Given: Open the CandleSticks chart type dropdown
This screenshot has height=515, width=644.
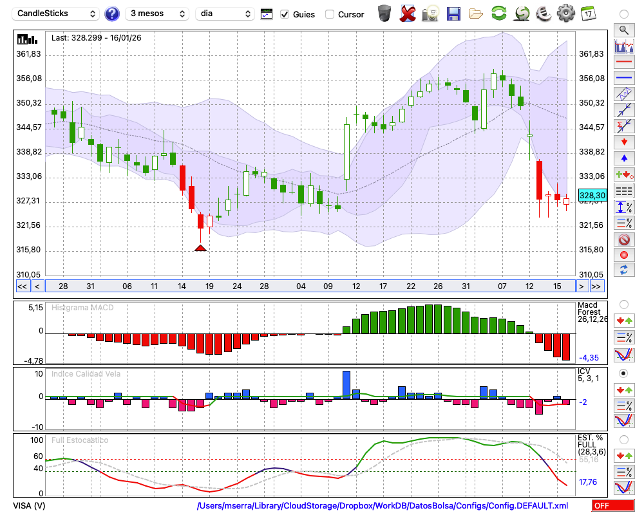Looking at the screenshot, I should 57,14.
